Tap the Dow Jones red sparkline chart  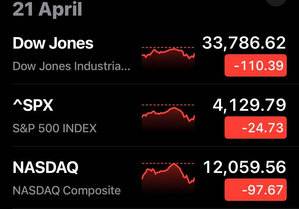(168, 57)
